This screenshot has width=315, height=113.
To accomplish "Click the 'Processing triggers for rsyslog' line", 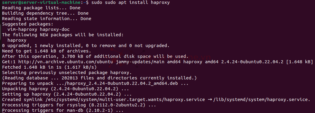I will click(x=79, y=105).
